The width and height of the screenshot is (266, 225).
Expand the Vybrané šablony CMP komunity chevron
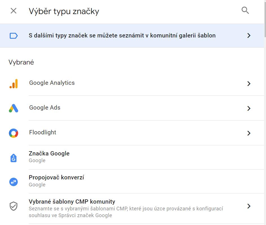249,206
